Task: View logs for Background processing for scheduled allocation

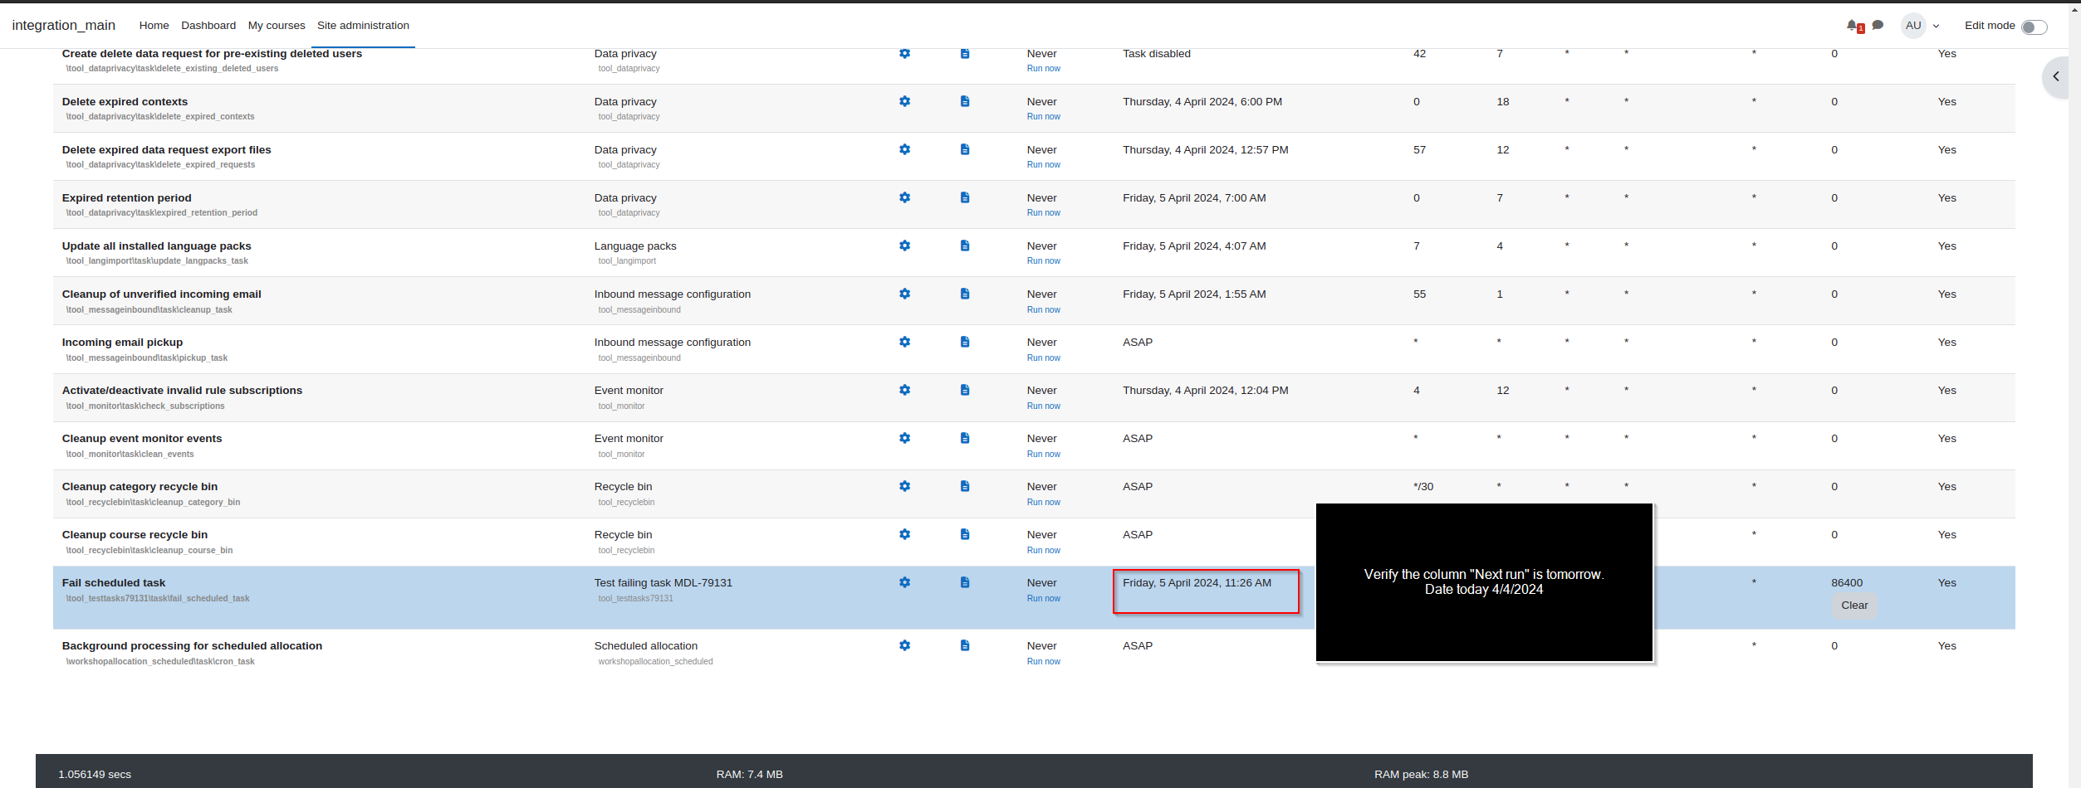Action: (965, 645)
